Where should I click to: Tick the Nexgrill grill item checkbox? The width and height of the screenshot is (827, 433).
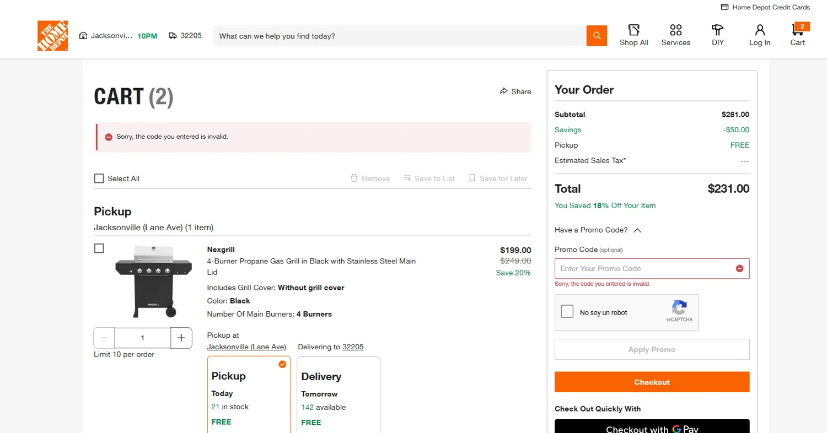tap(99, 248)
